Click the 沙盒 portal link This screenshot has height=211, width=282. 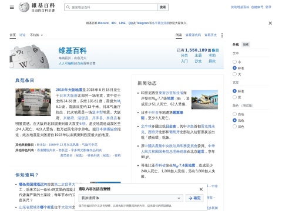[x=198, y=61]
